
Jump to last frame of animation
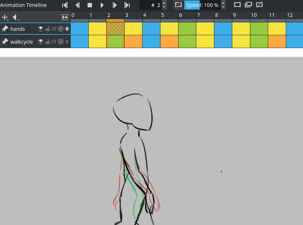point(127,5)
